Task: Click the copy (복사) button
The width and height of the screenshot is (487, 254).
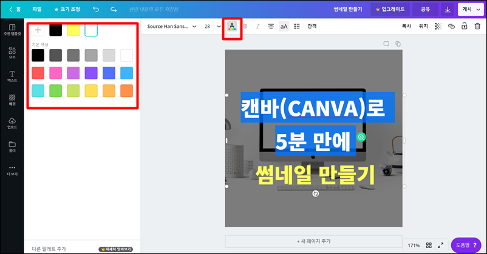Action: (406, 26)
